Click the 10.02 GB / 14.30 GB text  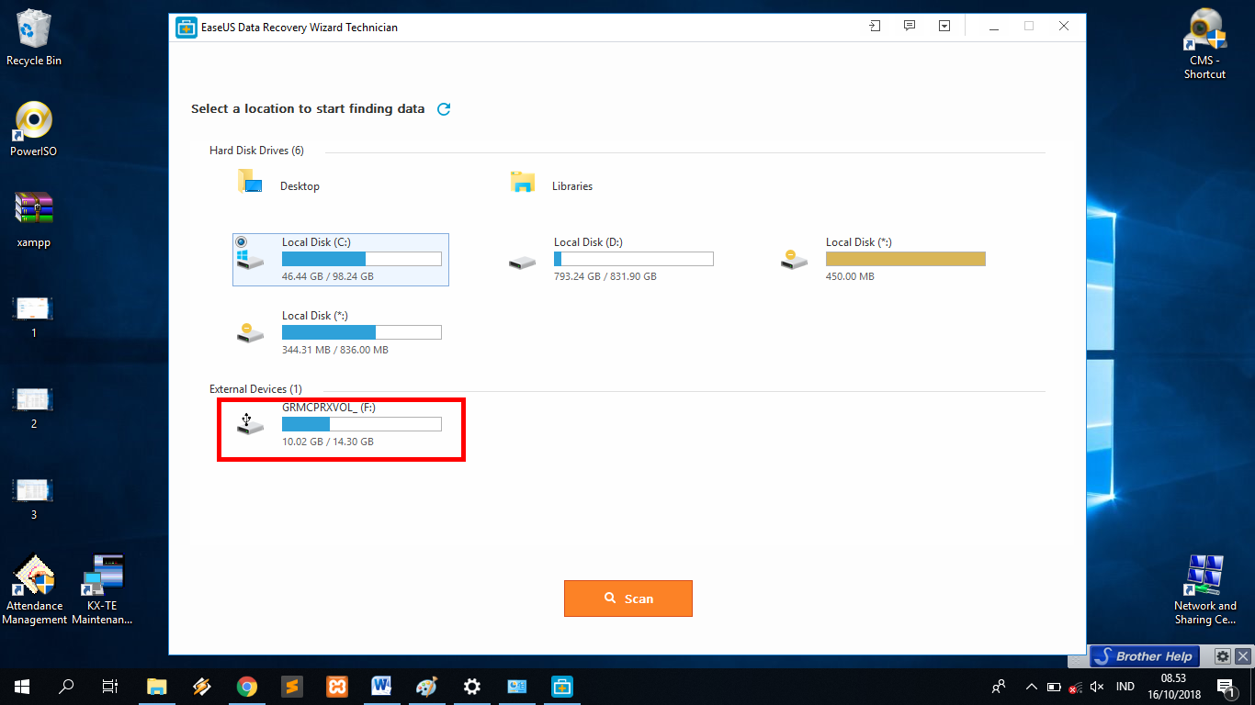[328, 442]
